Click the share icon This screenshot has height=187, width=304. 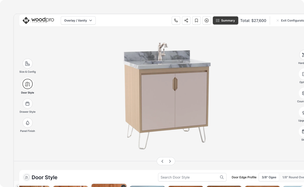click(x=186, y=20)
